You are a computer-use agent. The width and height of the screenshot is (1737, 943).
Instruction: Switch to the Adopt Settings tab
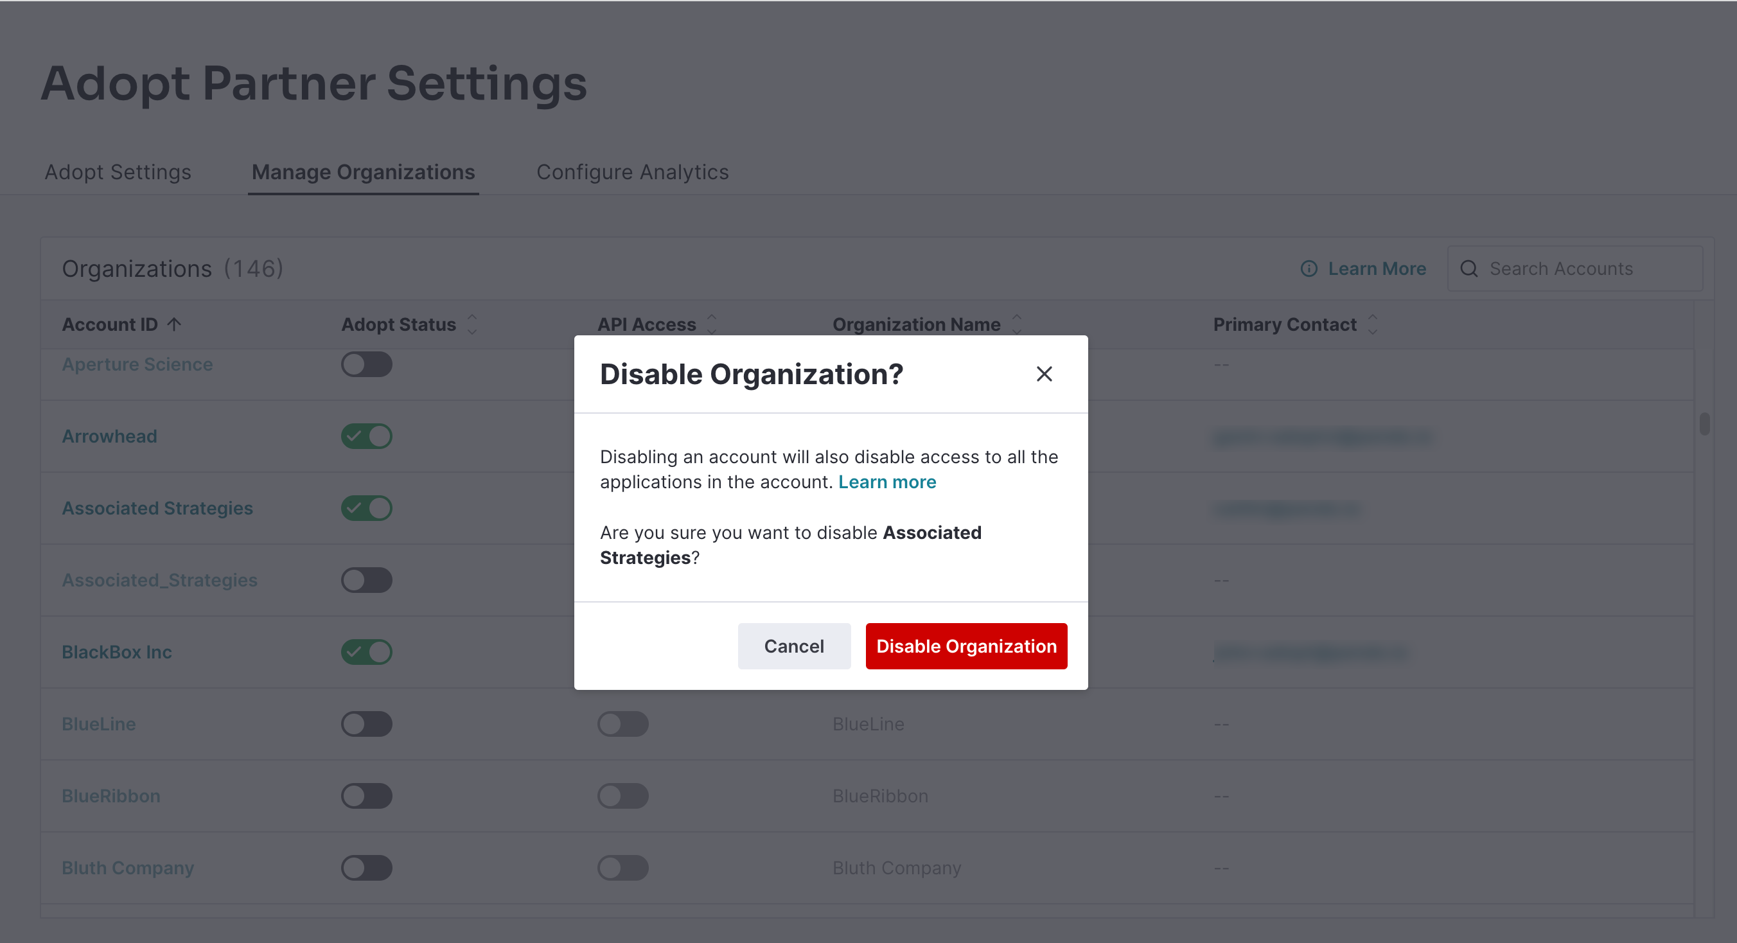coord(118,172)
